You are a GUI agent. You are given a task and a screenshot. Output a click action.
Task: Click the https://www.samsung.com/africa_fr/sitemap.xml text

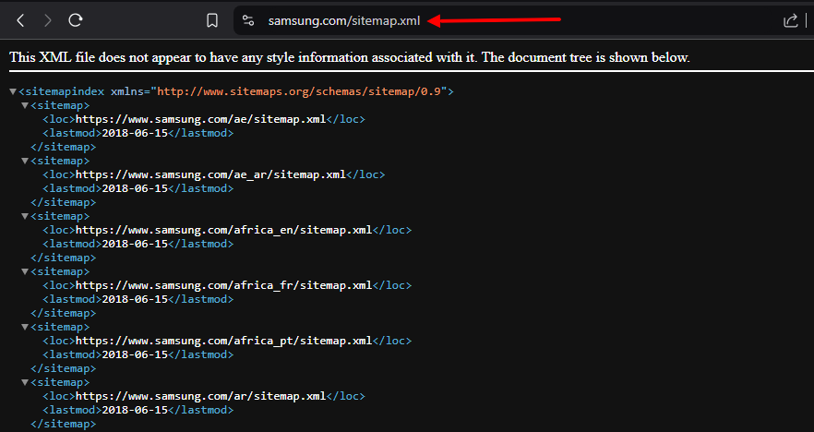(x=223, y=285)
